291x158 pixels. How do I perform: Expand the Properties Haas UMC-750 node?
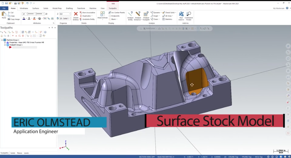click(5, 42)
